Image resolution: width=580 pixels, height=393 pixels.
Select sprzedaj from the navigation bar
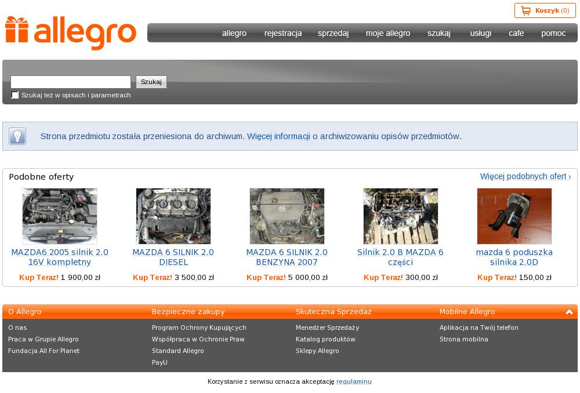pos(333,33)
